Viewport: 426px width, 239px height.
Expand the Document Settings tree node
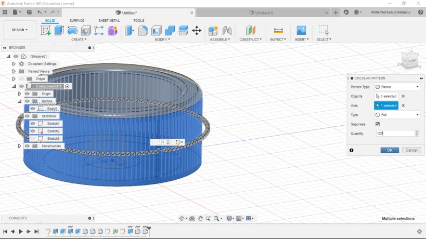[x=14, y=63]
